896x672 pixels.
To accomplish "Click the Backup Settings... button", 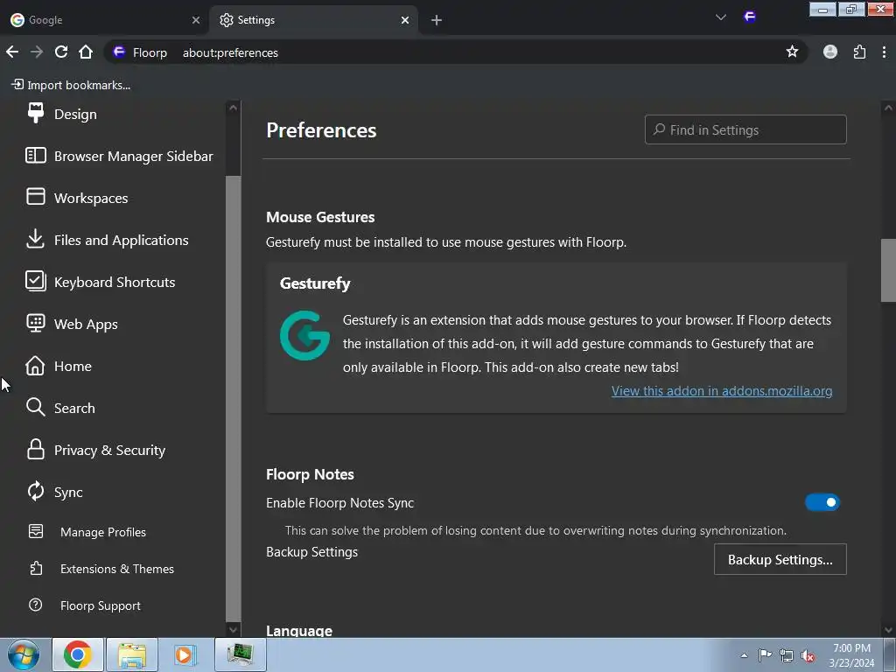I will (780, 559).
